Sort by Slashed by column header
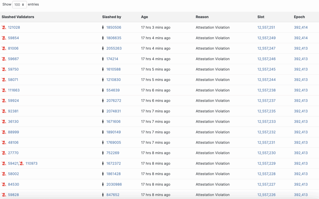Screen dimensions: 319x199 click(x=112, y=17)
